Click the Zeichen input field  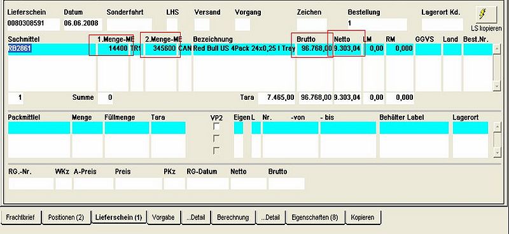312,24
